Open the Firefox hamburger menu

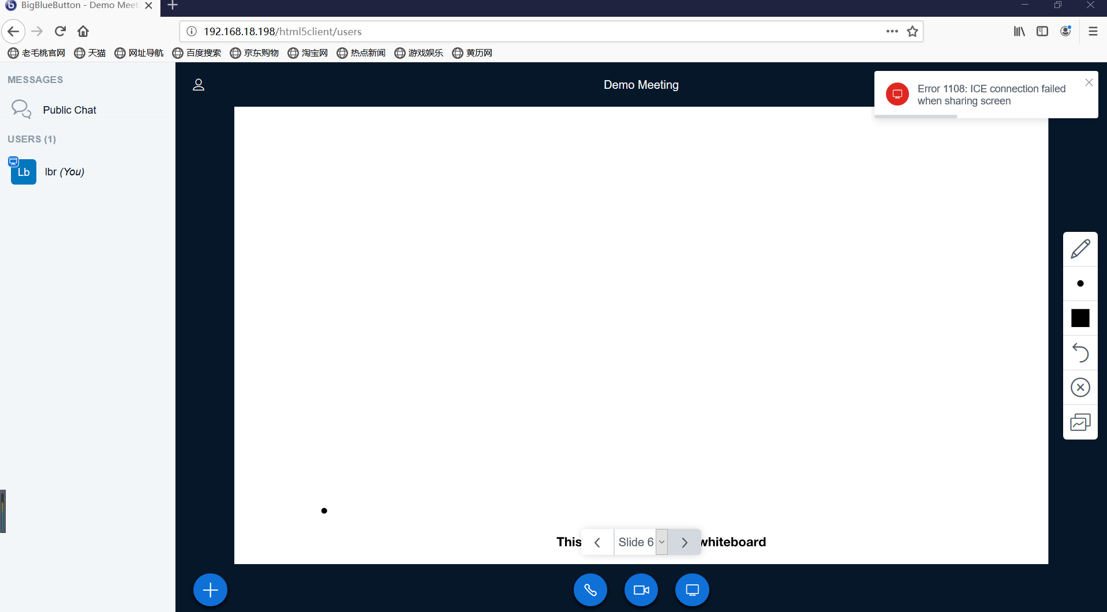[1093, 31]
